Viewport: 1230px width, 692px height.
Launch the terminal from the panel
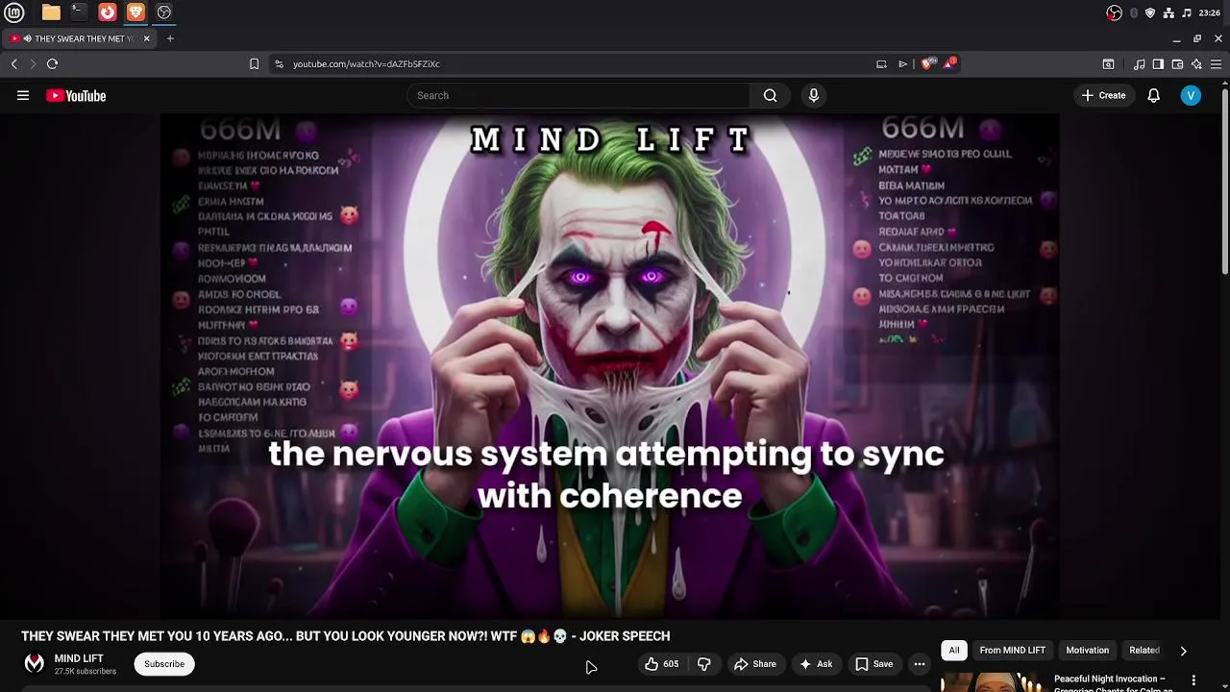click(x=79, y=12)
